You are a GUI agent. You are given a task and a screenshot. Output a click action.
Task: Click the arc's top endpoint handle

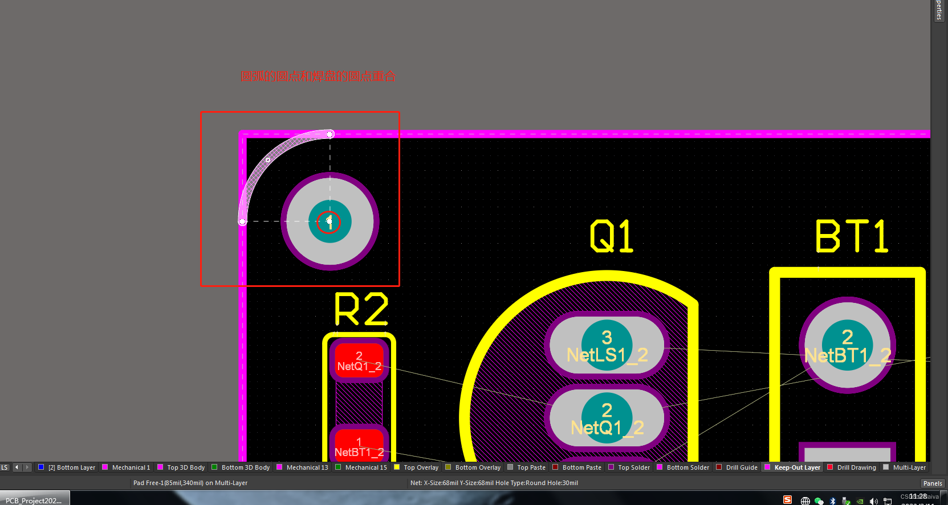(330, 134)
